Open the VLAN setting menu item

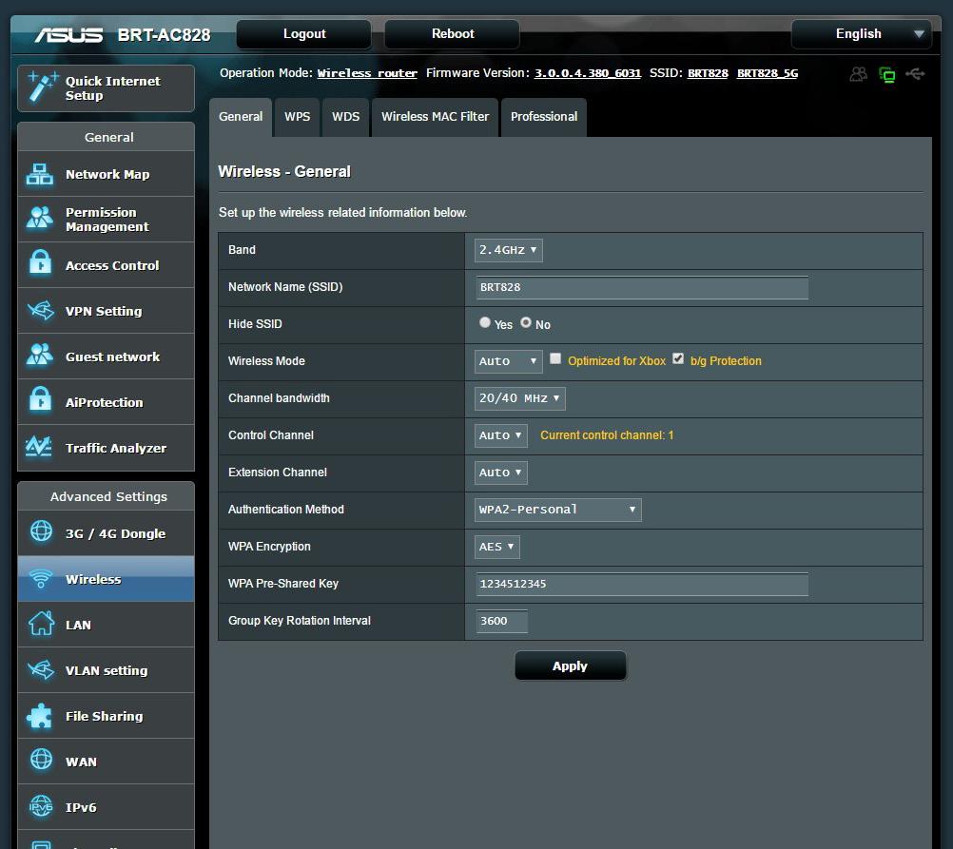[x=107, y=670]
